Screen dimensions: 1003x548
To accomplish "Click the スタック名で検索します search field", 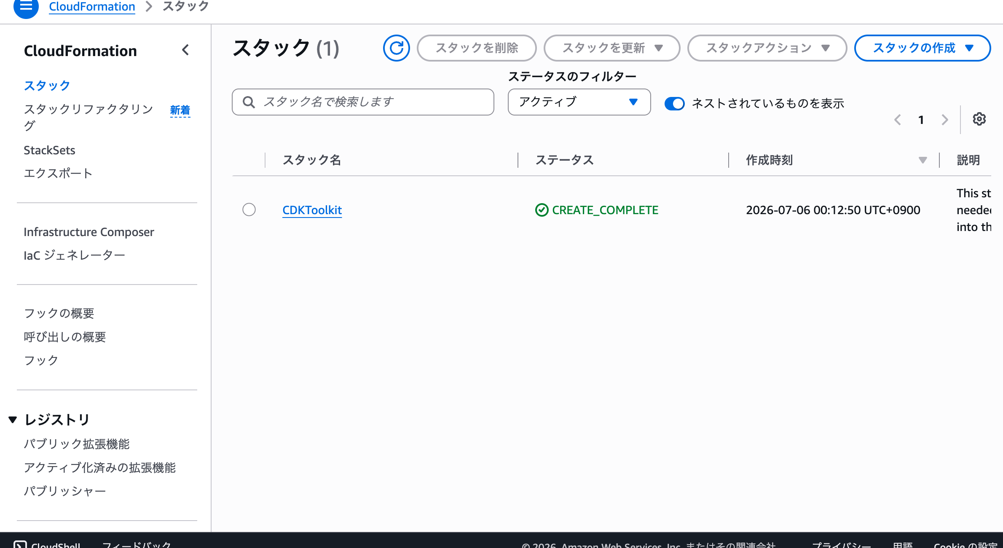I will click(x=363, y=102).
